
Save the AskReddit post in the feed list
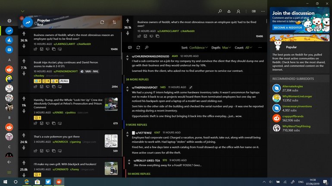[x=41, y=49]
